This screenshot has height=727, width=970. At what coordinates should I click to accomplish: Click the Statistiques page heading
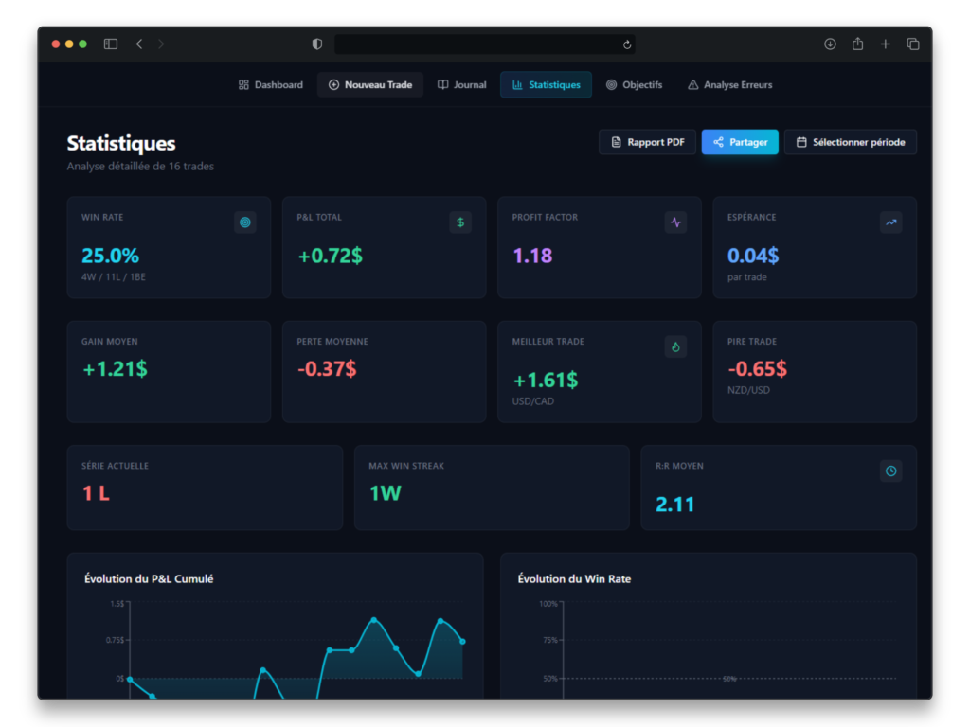(x=121, y=143)
